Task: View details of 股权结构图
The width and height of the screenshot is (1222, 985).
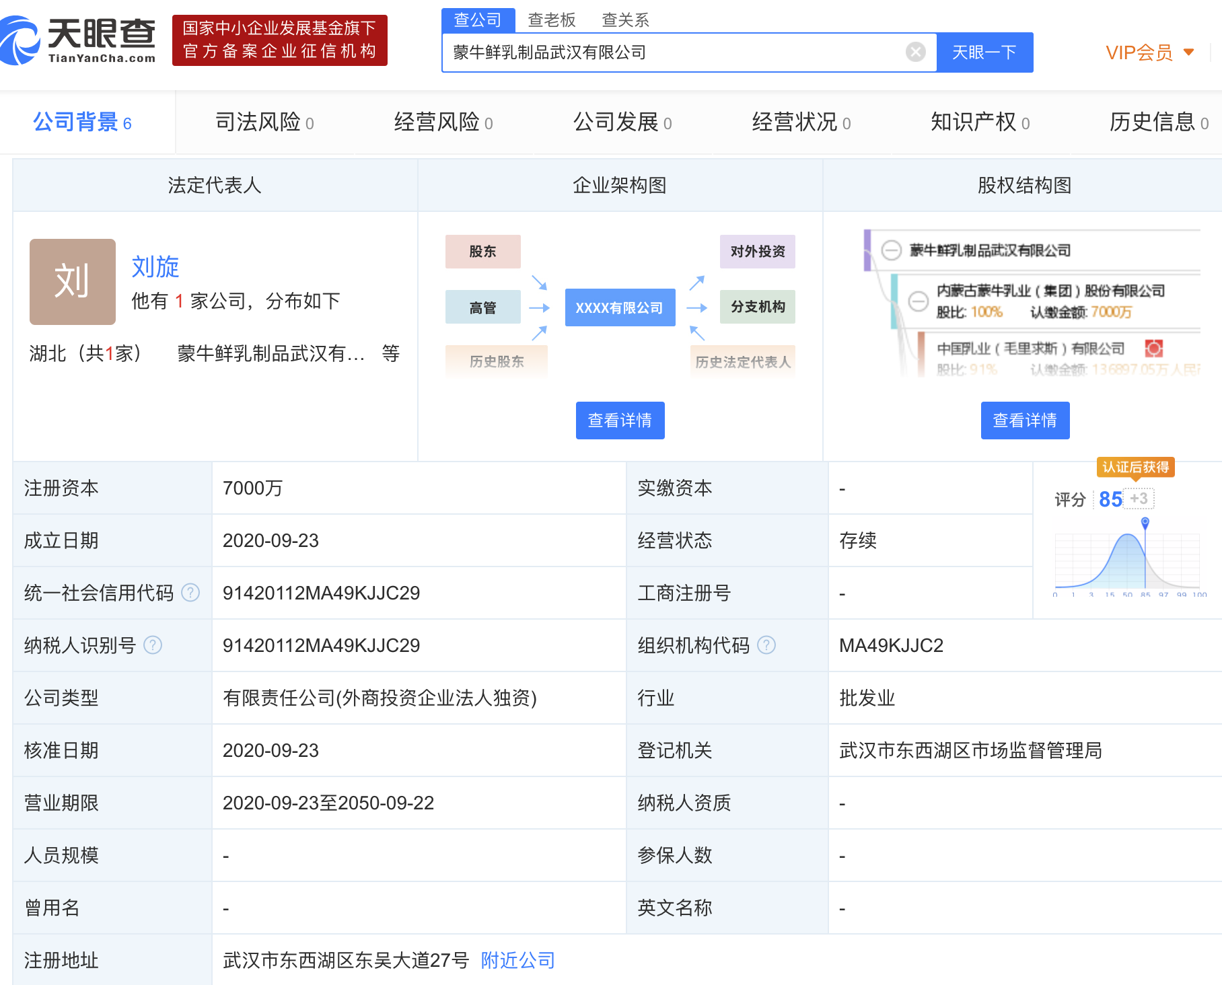Action: pyautogui.click(x=1025, y=421)
